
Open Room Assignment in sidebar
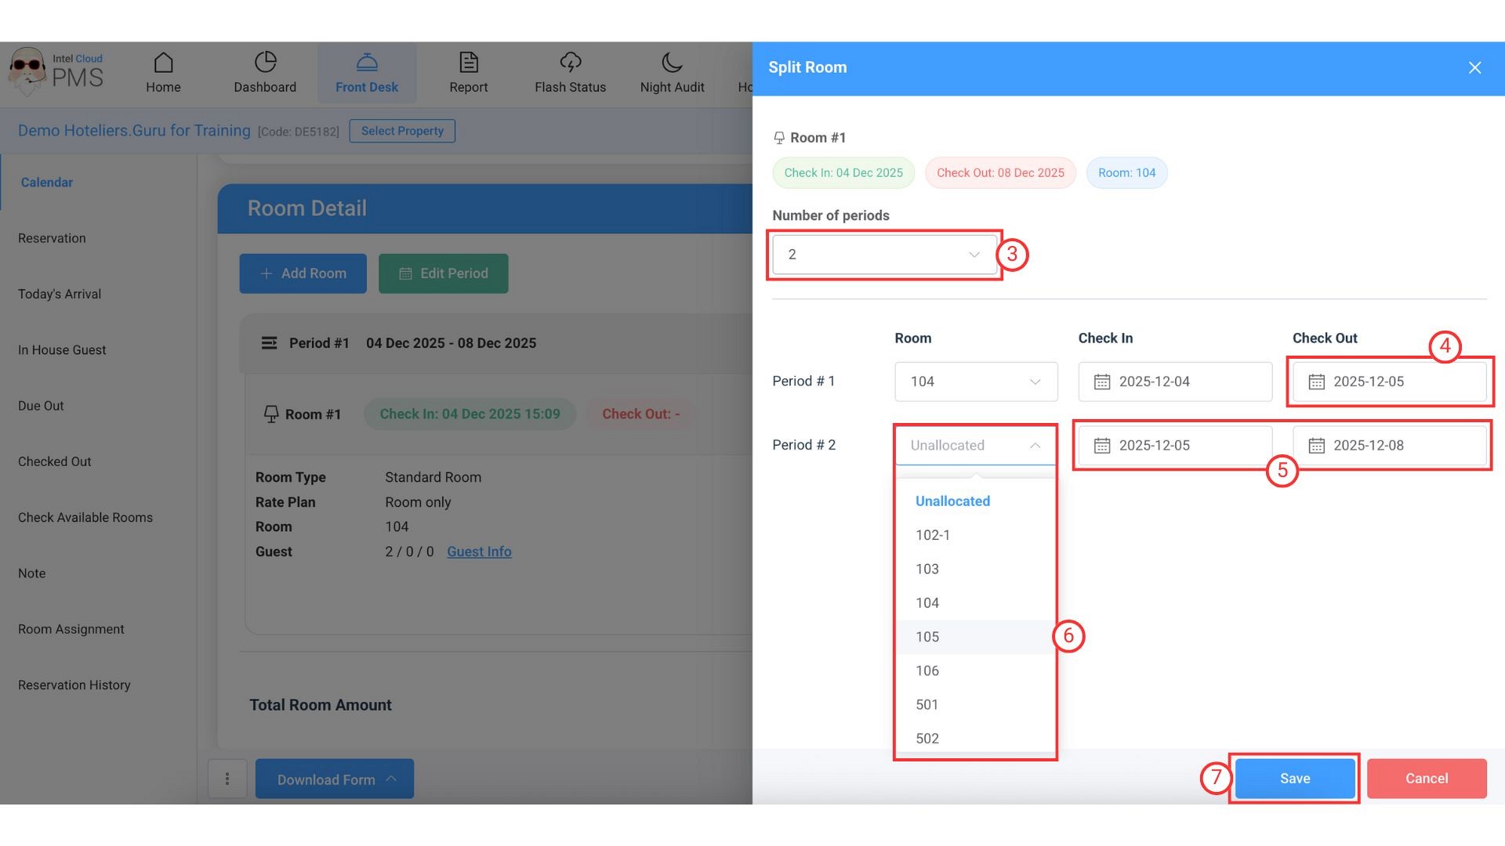[x=71, y=629]
